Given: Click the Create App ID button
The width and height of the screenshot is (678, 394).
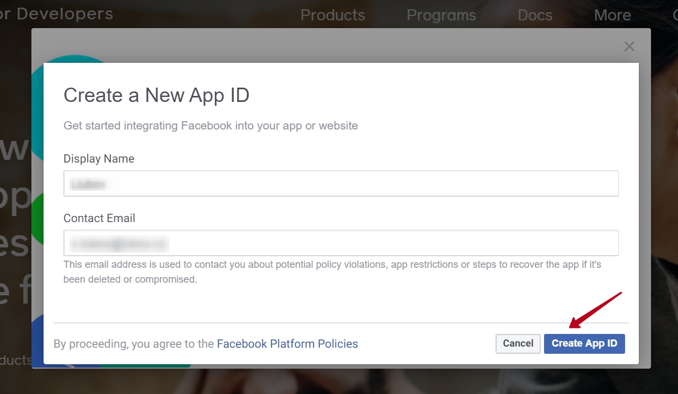Looking at the screenshot, I should (x=584, y=343).
